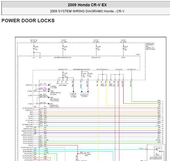Screen dimensions: 170x161
Task: Click the 30A fuse under the rightmost 'HOT AT ALL TIMES'
Action: point(125,48)
